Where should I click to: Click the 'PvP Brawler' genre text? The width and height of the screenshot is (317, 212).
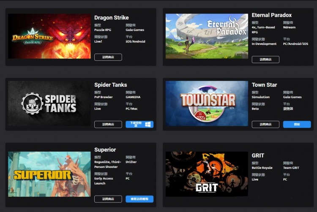pyautogui.click(x=103, y=97)
